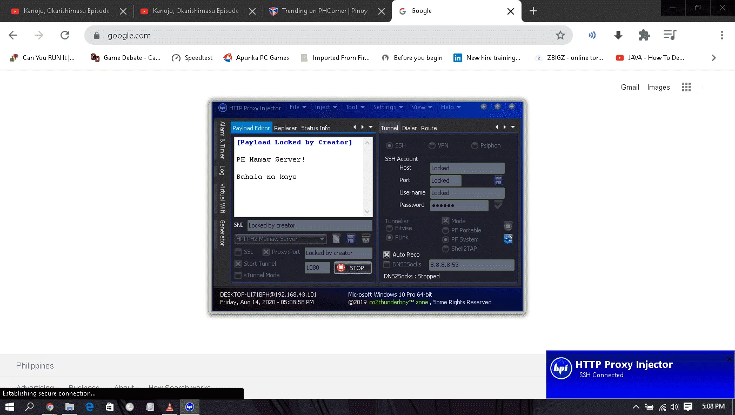Reload the google.com page
The width and height of the screenshot is (735, 415).
click(x=65, y=35)
